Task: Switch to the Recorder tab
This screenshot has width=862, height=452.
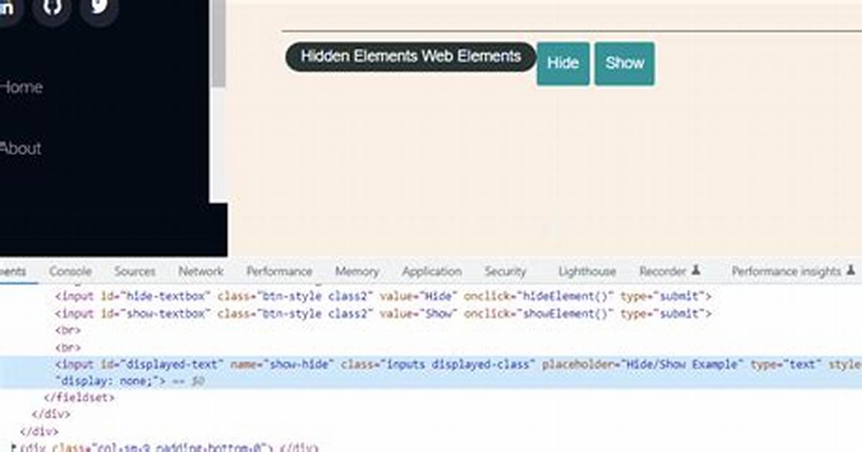Action: click(670, 271)
